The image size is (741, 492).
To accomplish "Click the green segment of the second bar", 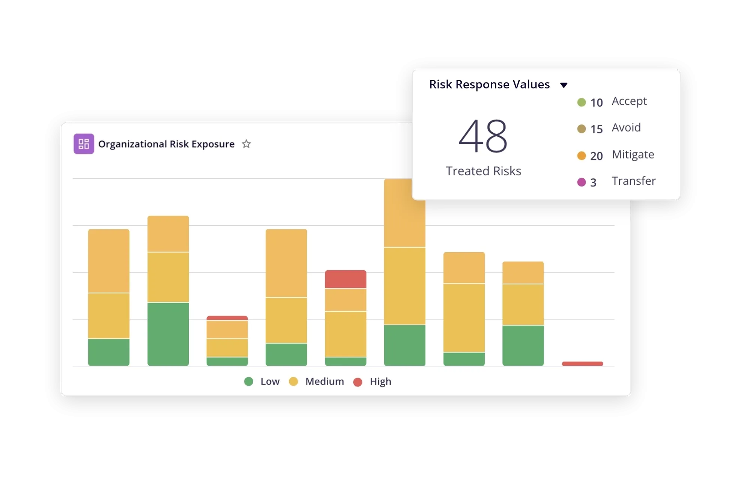I will [x=168, y=333].
